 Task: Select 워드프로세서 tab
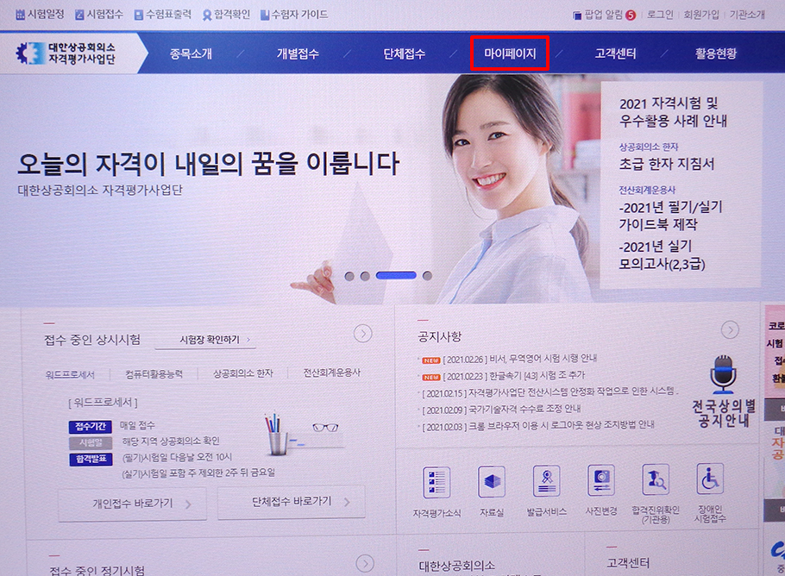pos(70,374)
